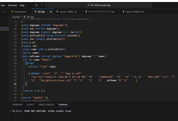Viewport: 178px width, 121px height.
Task: Click the terminal prompt line
Action: (42, 111)
